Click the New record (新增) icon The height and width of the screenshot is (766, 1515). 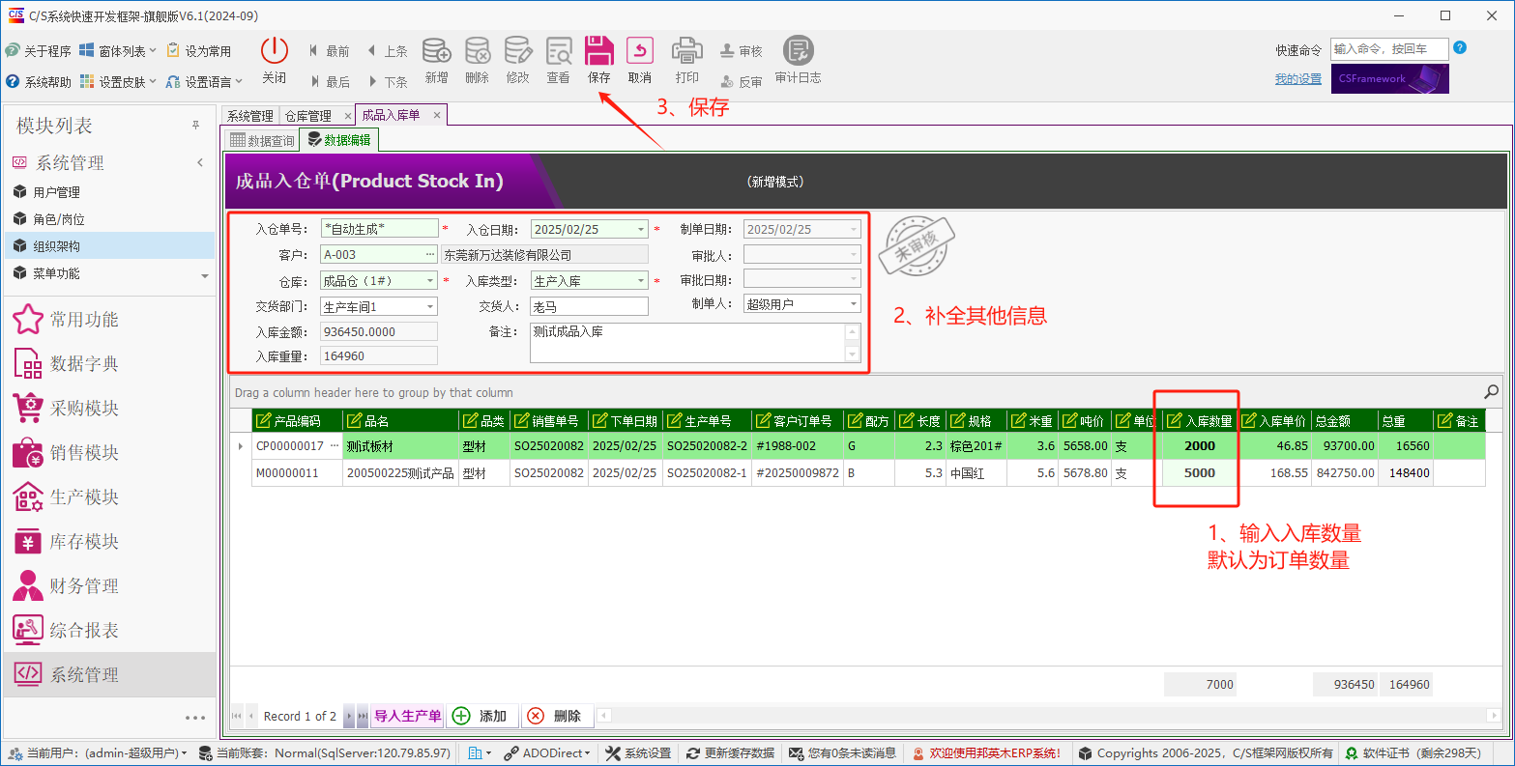437,60
